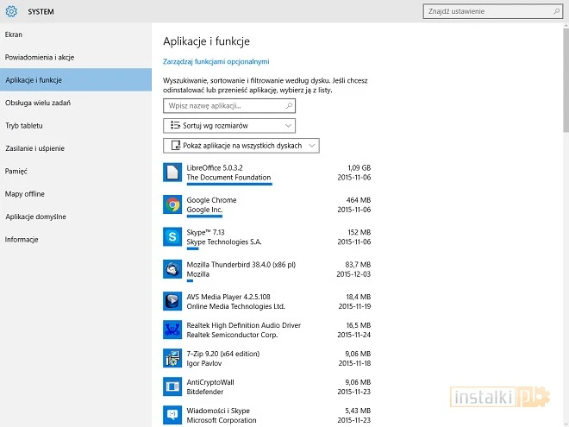This screenshot has height=427, width=569.
Task: Click the 'Wpisz nazwę aplikacji' search field
Action: (x=228, y=105)
